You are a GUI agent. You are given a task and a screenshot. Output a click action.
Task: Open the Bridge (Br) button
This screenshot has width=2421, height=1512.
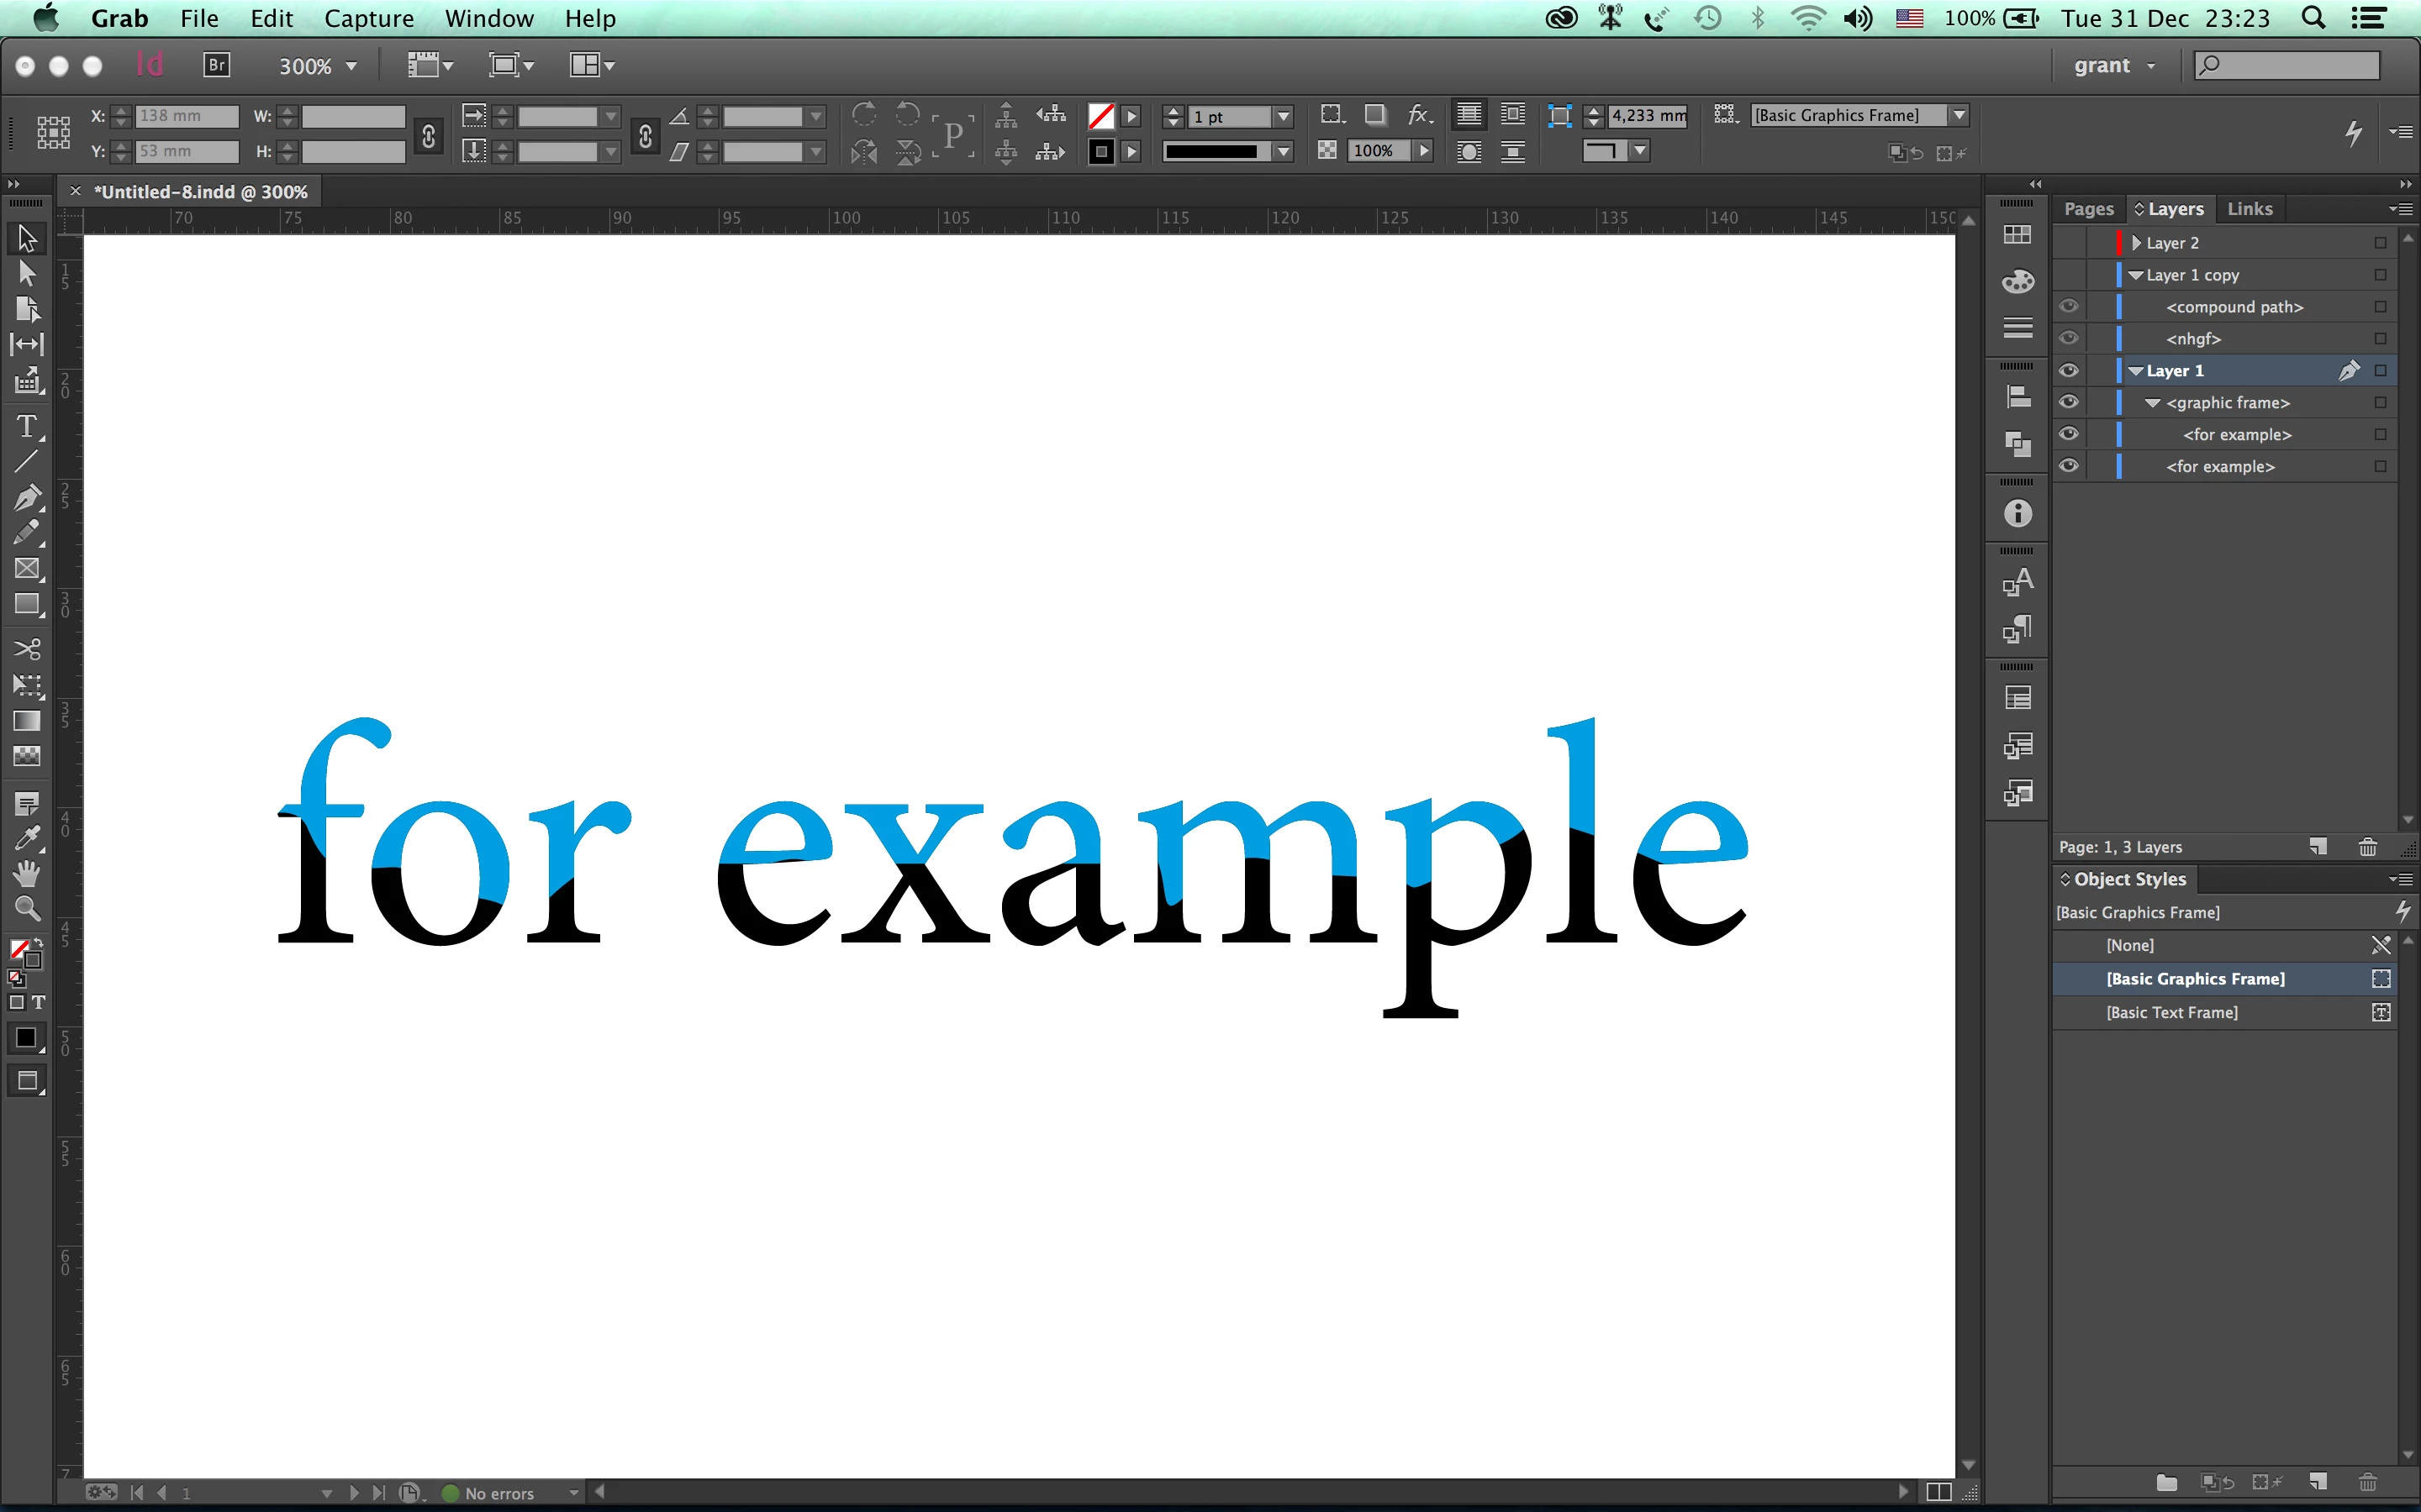pos(216,65)
